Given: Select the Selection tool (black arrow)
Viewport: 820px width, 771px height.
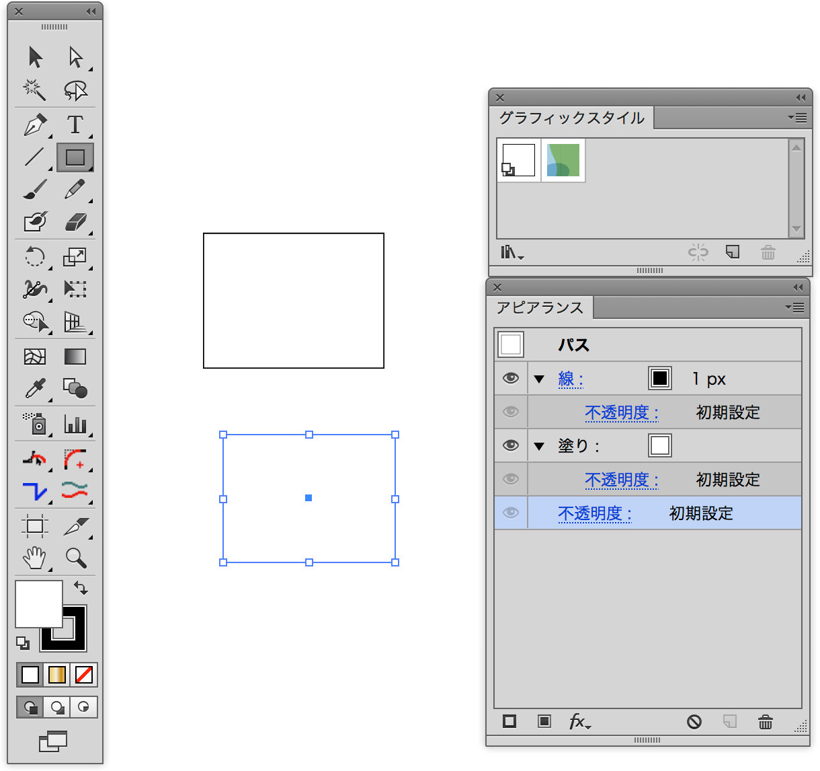Looking at the screenshot, I should (35, 58).
